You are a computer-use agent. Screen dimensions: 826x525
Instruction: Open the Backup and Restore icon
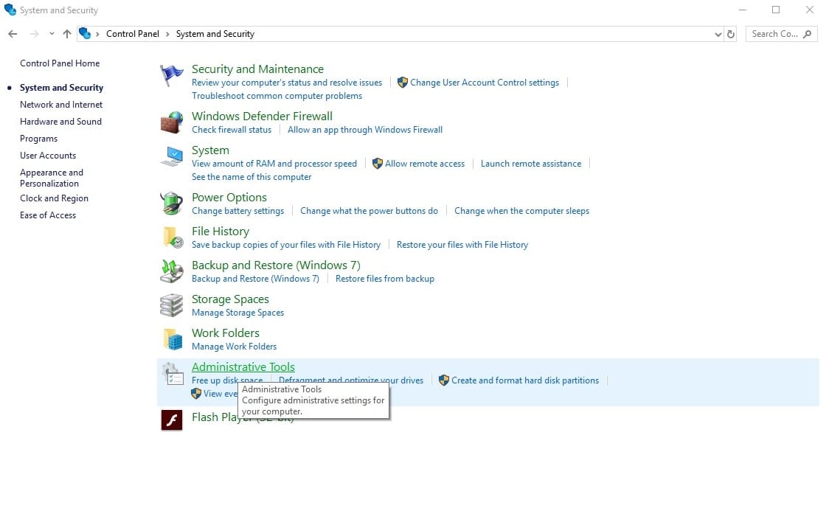(x=172, y=271)
